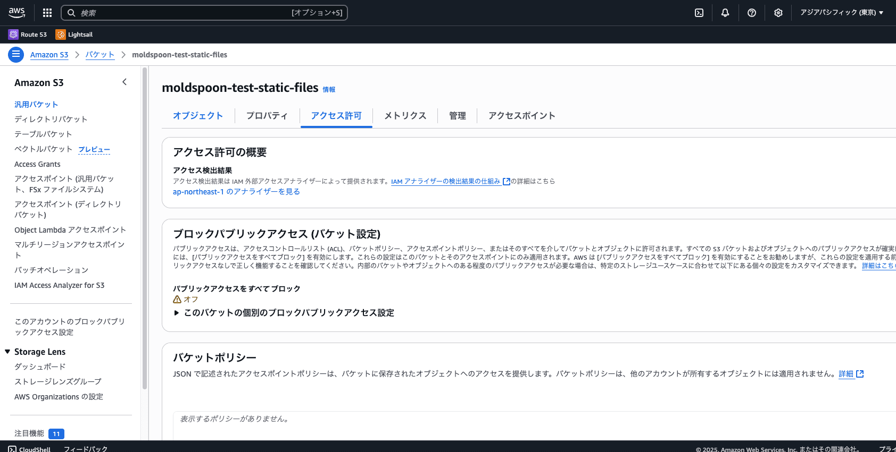The height and width of the screenshot is (452, 896).
Task: Click the external link icon after IAM analyzer link
Action: pyautogui.click(x=507, y=182)
